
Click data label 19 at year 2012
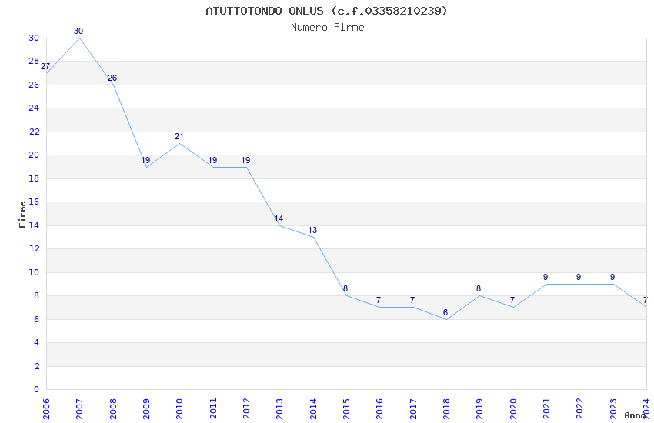point(245,160)
